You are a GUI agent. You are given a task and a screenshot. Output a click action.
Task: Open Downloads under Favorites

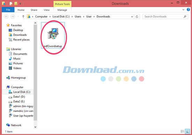point(20,35)
